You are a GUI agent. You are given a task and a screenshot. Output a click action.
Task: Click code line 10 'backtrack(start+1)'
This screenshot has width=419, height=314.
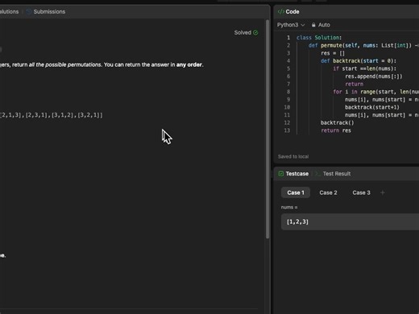pos(372,107)
